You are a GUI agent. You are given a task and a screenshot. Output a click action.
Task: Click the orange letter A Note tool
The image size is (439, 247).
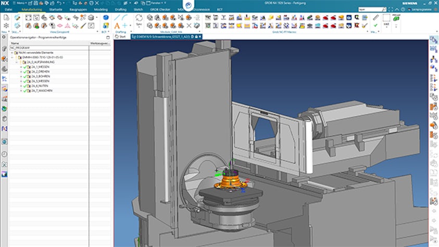coord(117,26)
